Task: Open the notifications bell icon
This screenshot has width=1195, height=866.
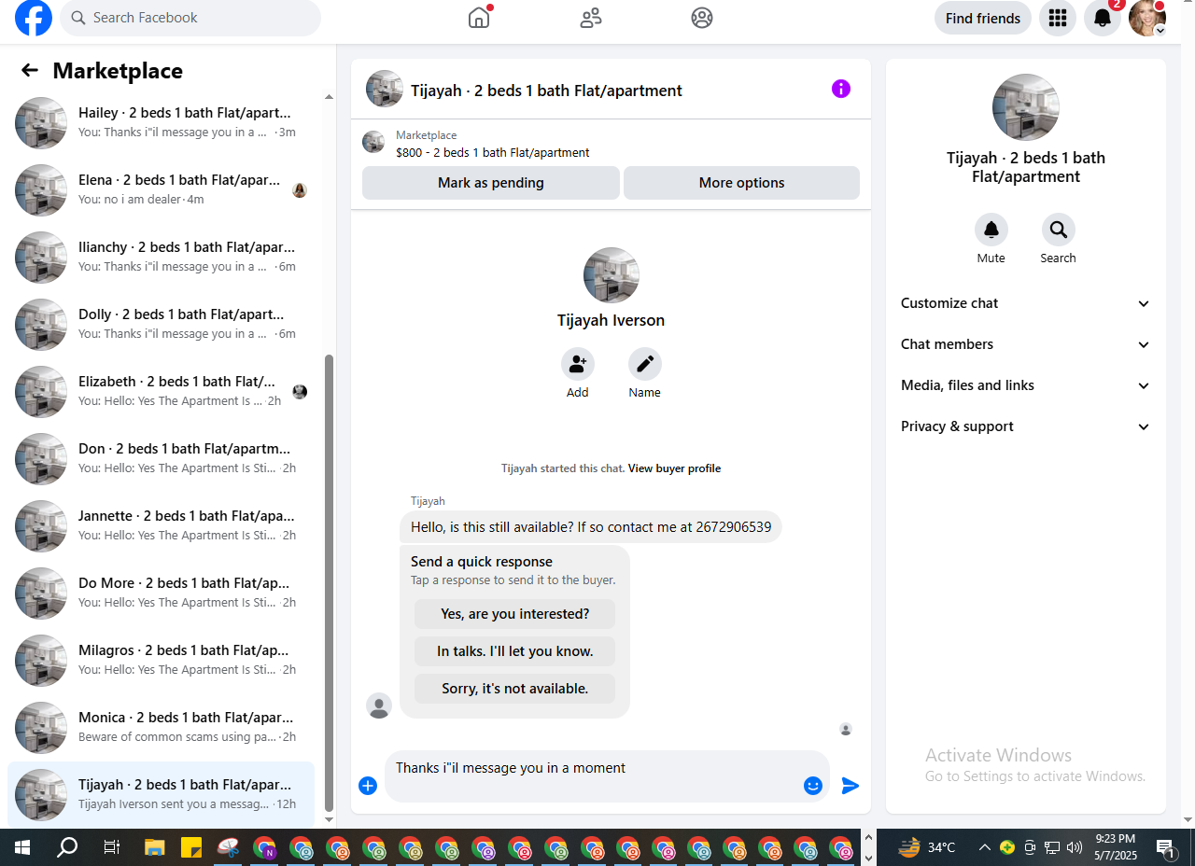Action: pos(1103,18)
